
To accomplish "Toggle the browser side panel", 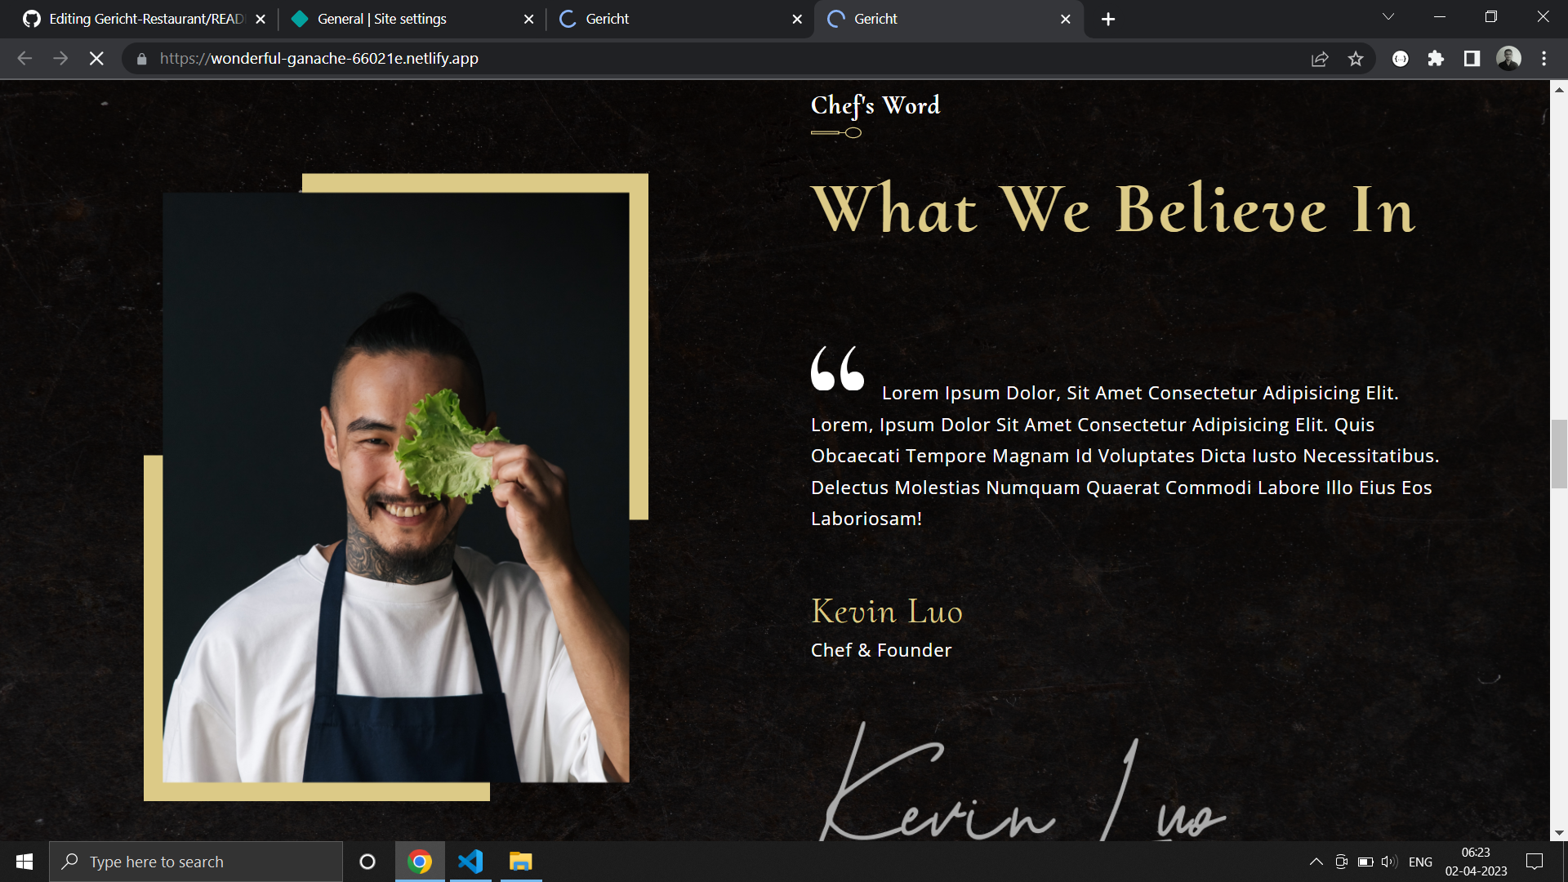I will coord(1472,59).
